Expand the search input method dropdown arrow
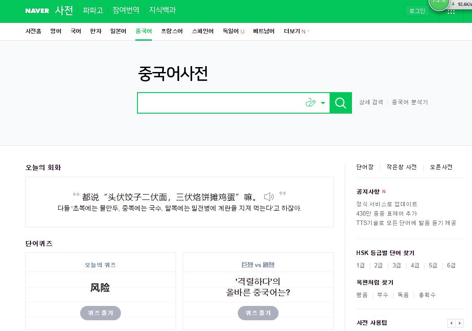The width and height of the screenshot is (472, 331). pyautogui.click(x=323, y=103)
